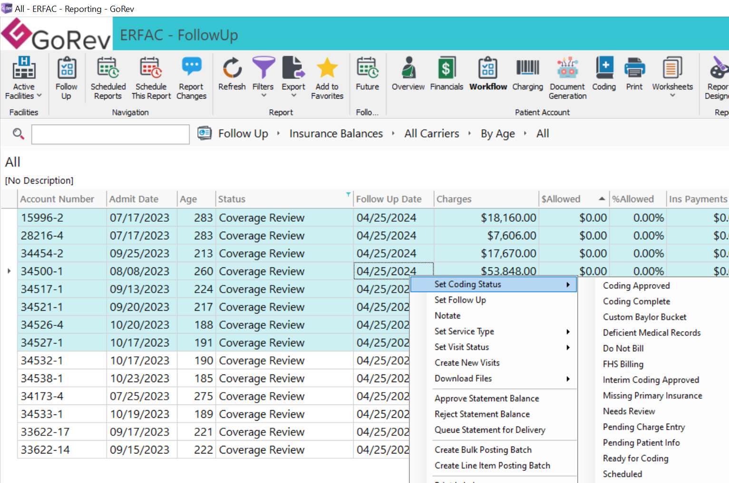The image size is (729, 483).
Task: Choose Coding Complete status
Action: pos(636,301)
